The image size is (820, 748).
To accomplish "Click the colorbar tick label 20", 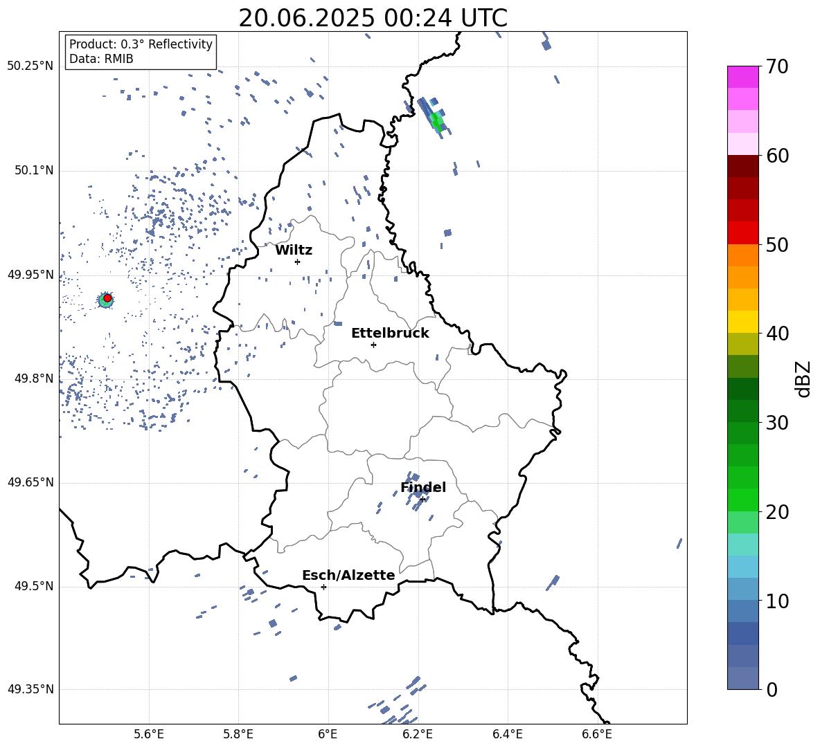I will click(x=778, y=512).
